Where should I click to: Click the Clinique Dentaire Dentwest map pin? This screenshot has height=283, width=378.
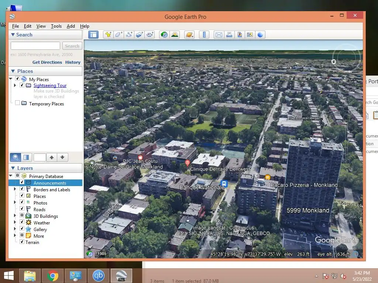(188, 163)
